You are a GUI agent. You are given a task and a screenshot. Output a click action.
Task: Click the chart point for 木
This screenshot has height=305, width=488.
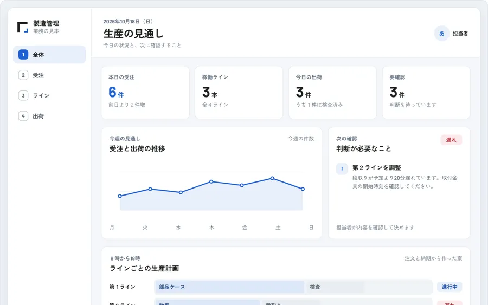pyautogui.click(x=211, y=181)
